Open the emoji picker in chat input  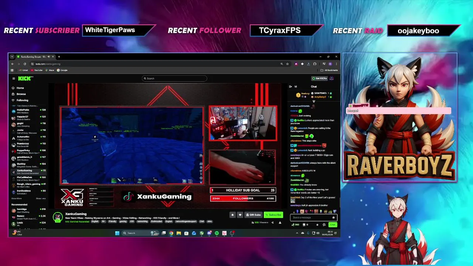(333, 218)
